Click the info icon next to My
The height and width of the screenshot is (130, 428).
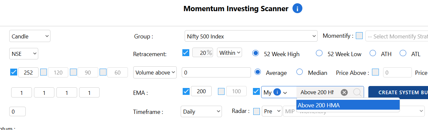point(277,92)
